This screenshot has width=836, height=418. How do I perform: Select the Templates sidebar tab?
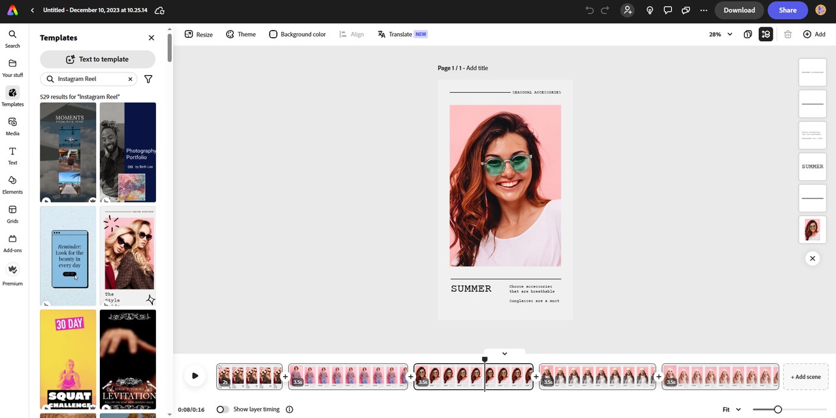tap(12, 97)
